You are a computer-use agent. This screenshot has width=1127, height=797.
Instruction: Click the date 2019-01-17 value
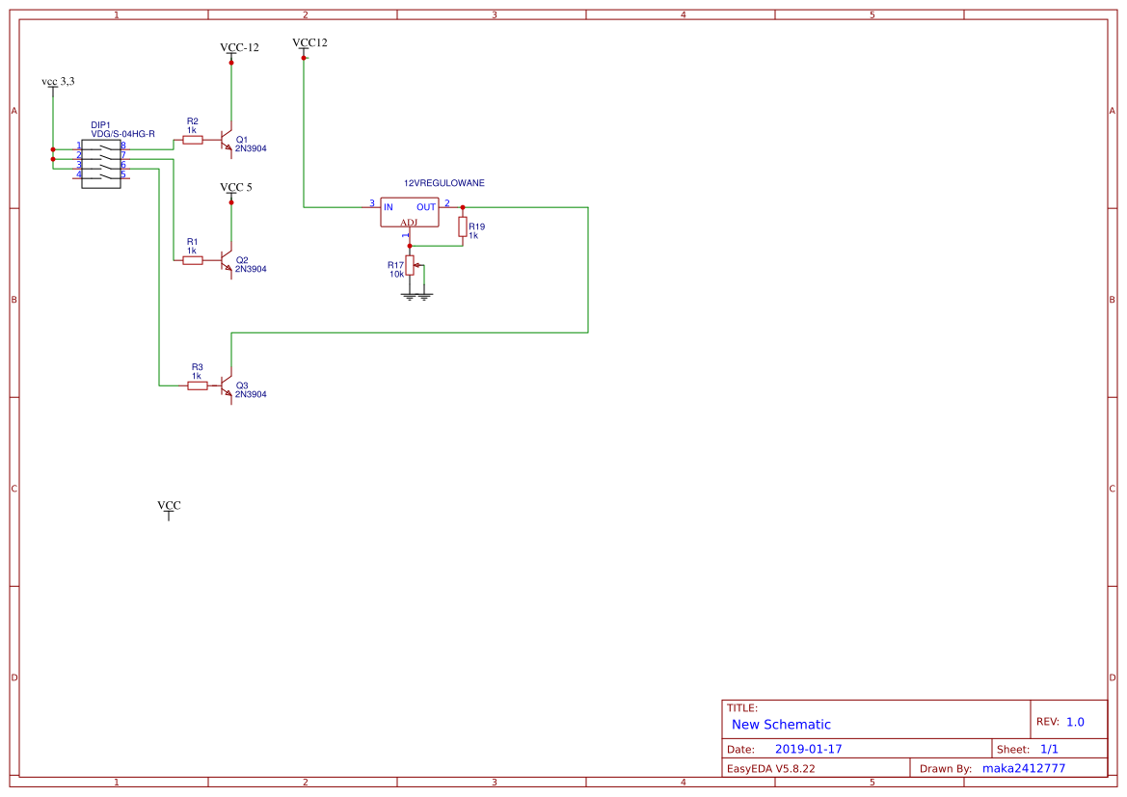click(x=808, y=749)
